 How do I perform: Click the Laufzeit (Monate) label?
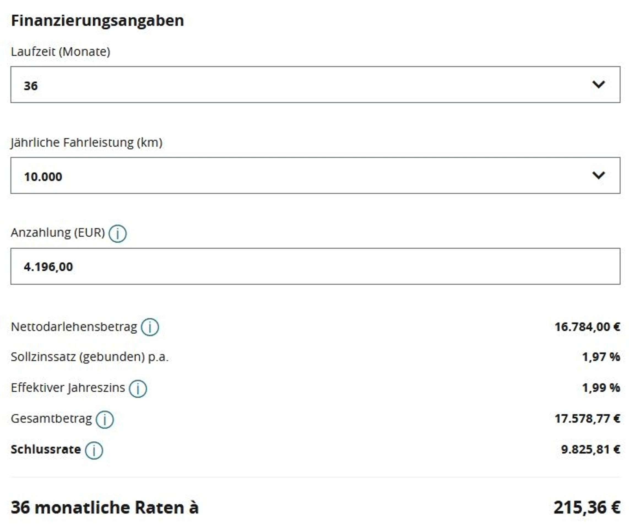click(x=61, y=51)
